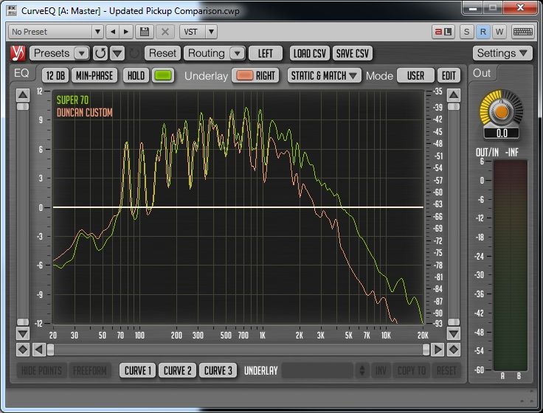Expand the Routing dropdown arrow
The height and width of the screenshot is (413, 543).
click(238, 53)
